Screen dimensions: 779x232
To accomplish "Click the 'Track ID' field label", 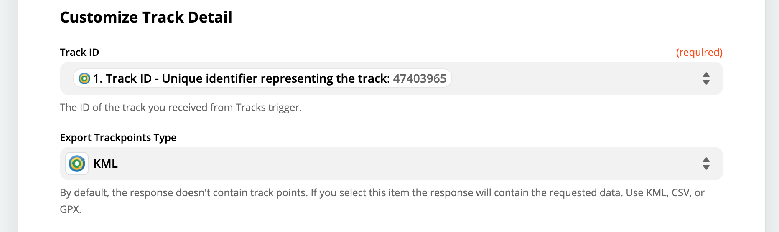I will click(79, 52).
